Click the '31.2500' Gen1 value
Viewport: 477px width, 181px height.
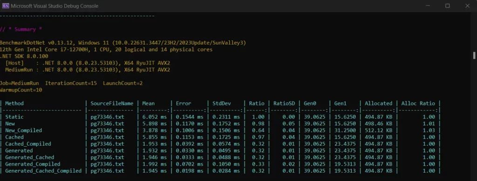pos(345,130)
